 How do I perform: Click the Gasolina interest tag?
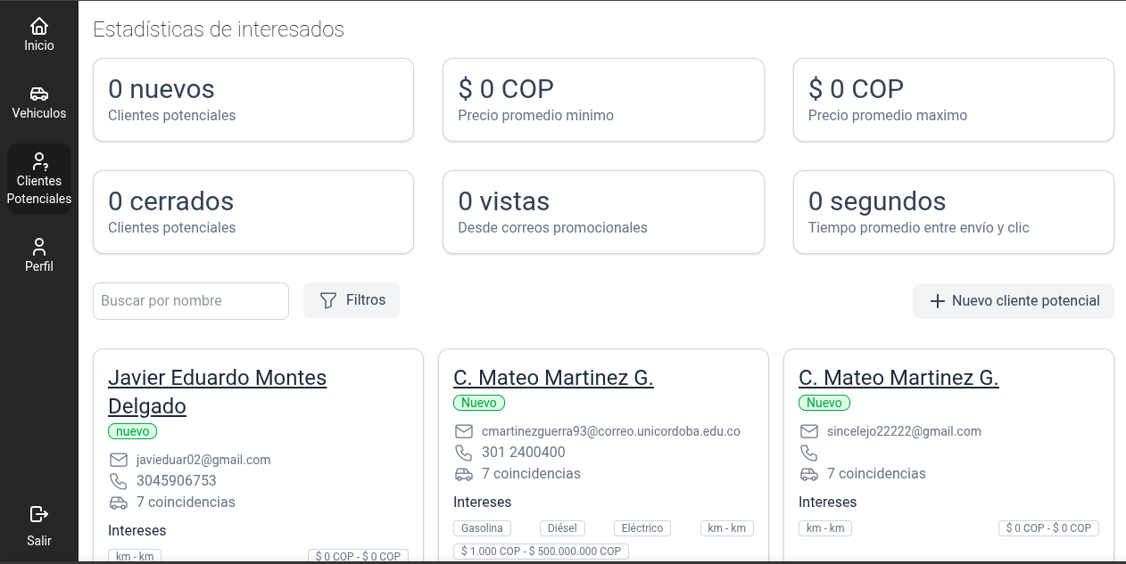pyautogui.click(x=482, y=528)
